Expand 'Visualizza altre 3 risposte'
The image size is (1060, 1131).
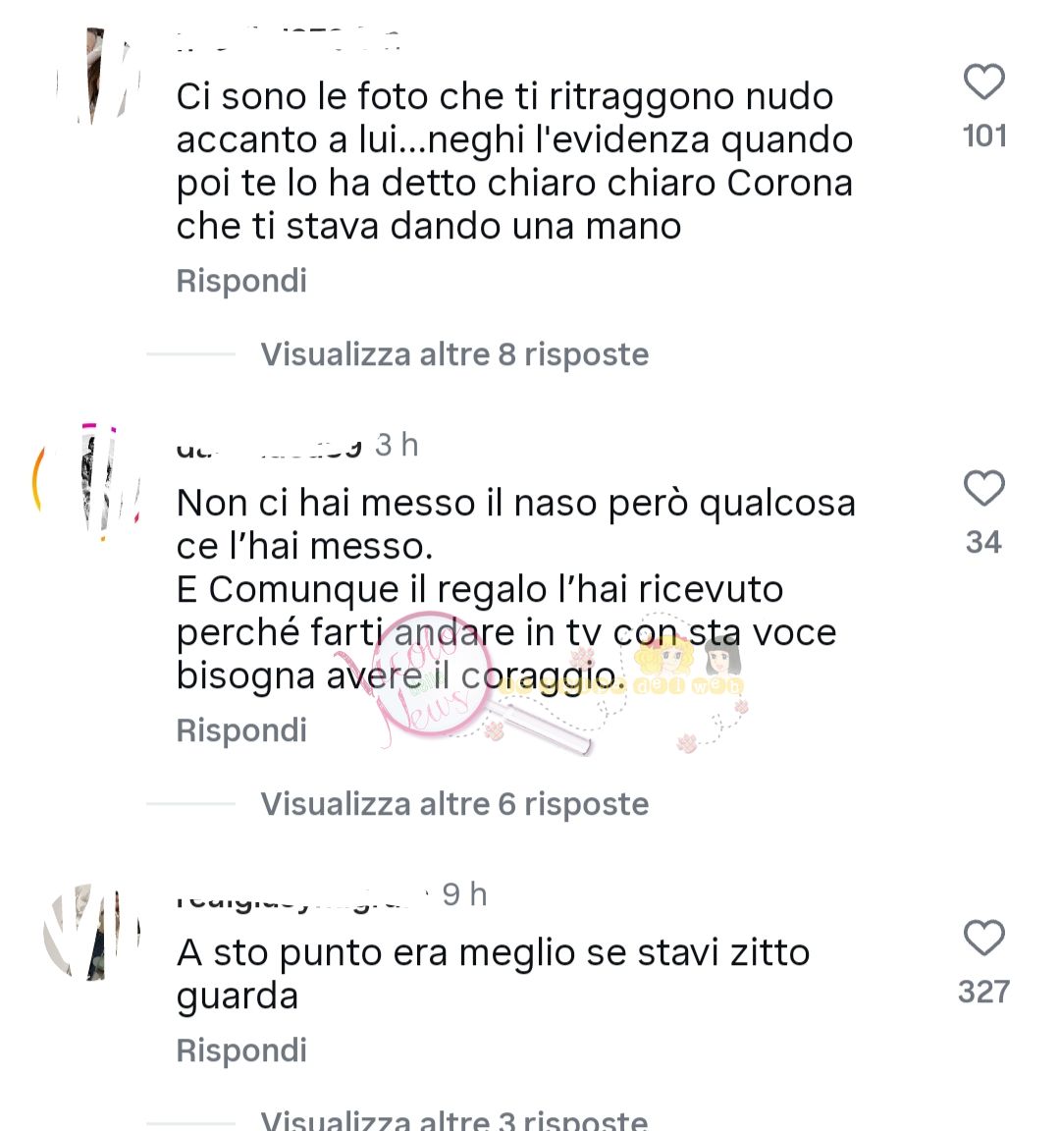pyautogui.click(x=454, y=1120)
